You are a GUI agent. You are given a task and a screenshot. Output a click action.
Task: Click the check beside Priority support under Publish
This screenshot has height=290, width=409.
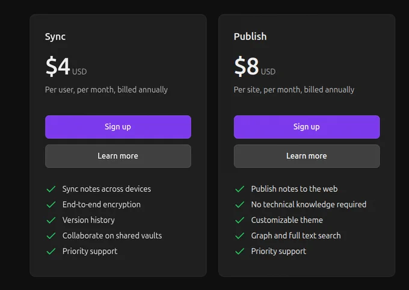click(240, 251)
